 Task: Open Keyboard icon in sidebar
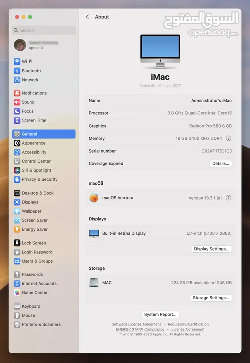(x=17, y=306)
